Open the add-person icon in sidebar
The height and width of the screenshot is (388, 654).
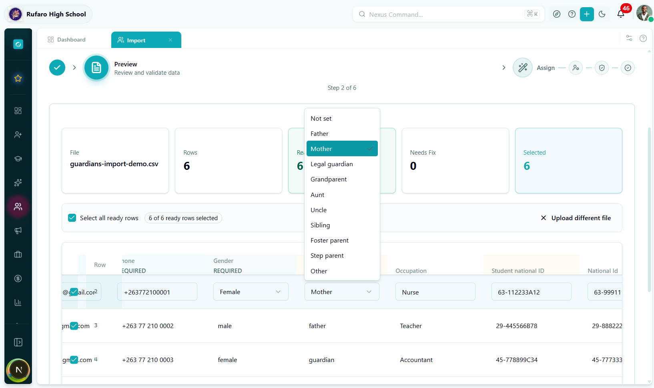coord(18,135)
